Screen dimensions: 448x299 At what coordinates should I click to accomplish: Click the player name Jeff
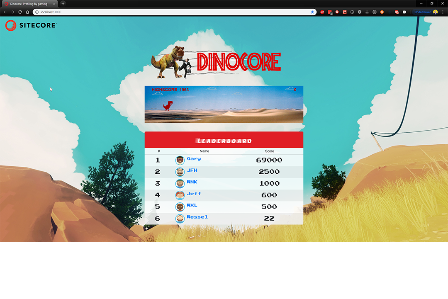coord(194,194)
